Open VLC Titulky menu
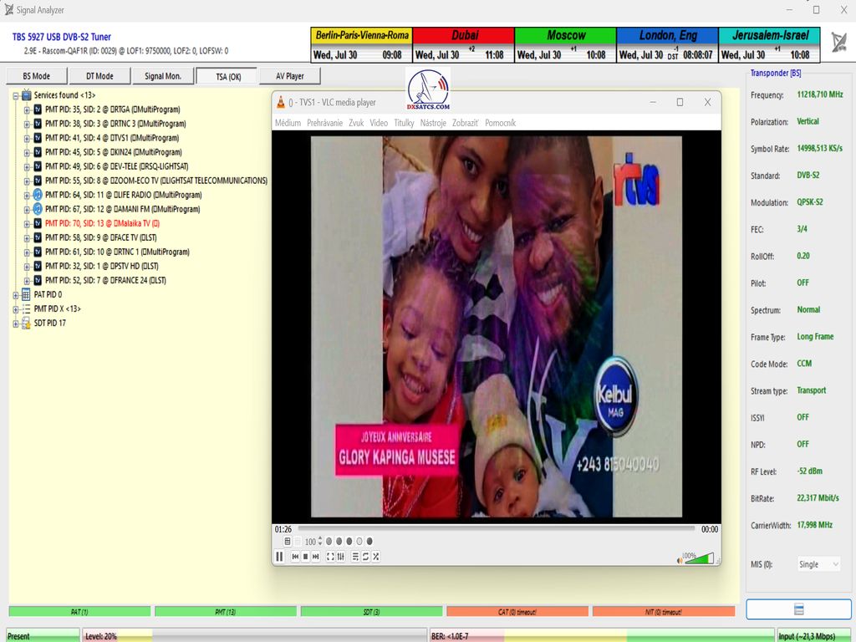The width and height of the screenshot is (856, 642). 404,123
